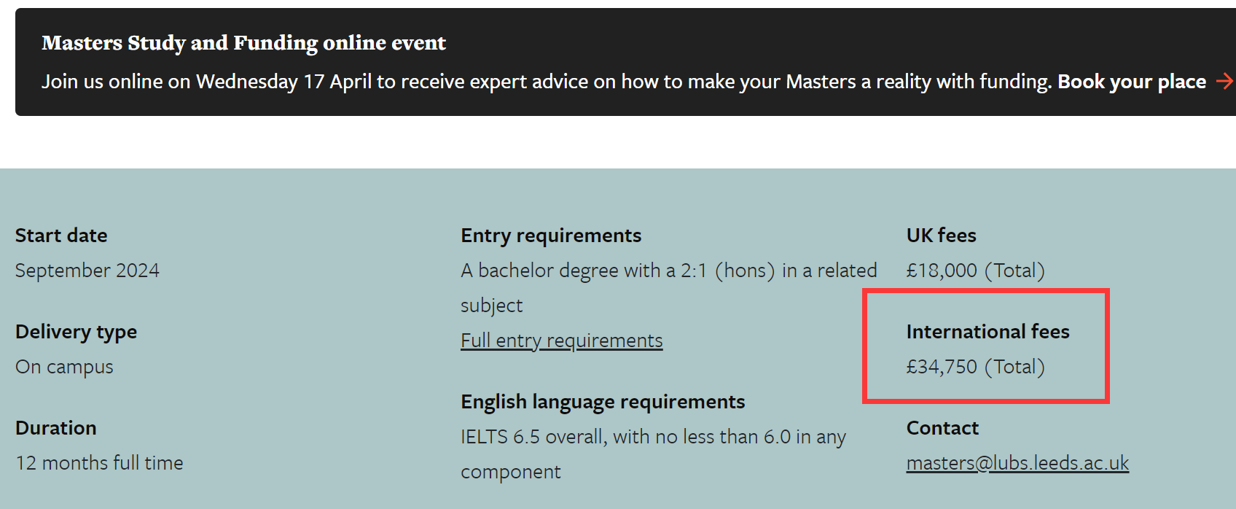
Task: Click the red arrow icon after Book your place
Action: coord(1226,81)
